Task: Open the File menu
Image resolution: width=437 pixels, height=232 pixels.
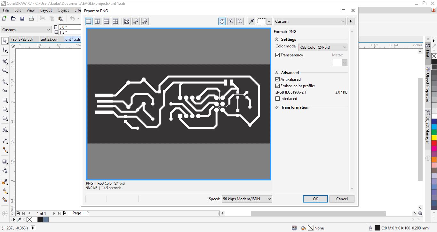Action: (x=6, y=10)
